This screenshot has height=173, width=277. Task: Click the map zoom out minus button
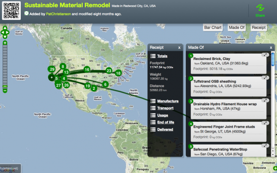point(5,90)
